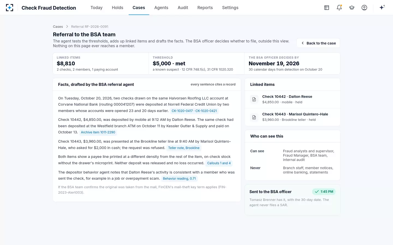393x245 pixels.
Task: Open the Teller note, Brookline citation
Action: tap(184, 148)
